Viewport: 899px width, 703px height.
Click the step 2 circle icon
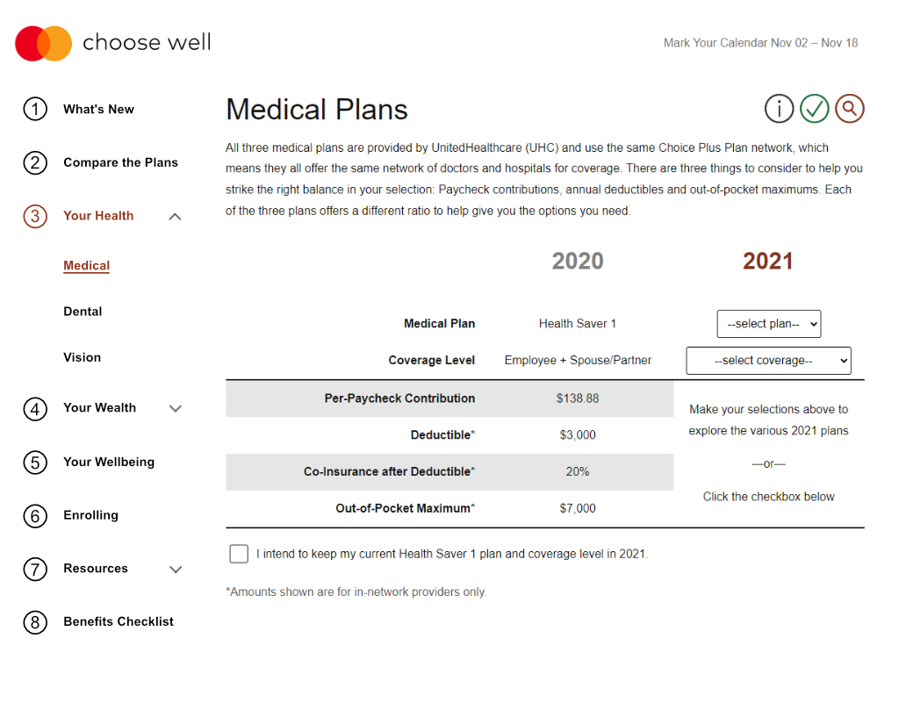(x=34, y=163)
